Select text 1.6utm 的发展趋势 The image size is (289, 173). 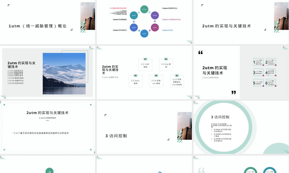tap(120, 20)
